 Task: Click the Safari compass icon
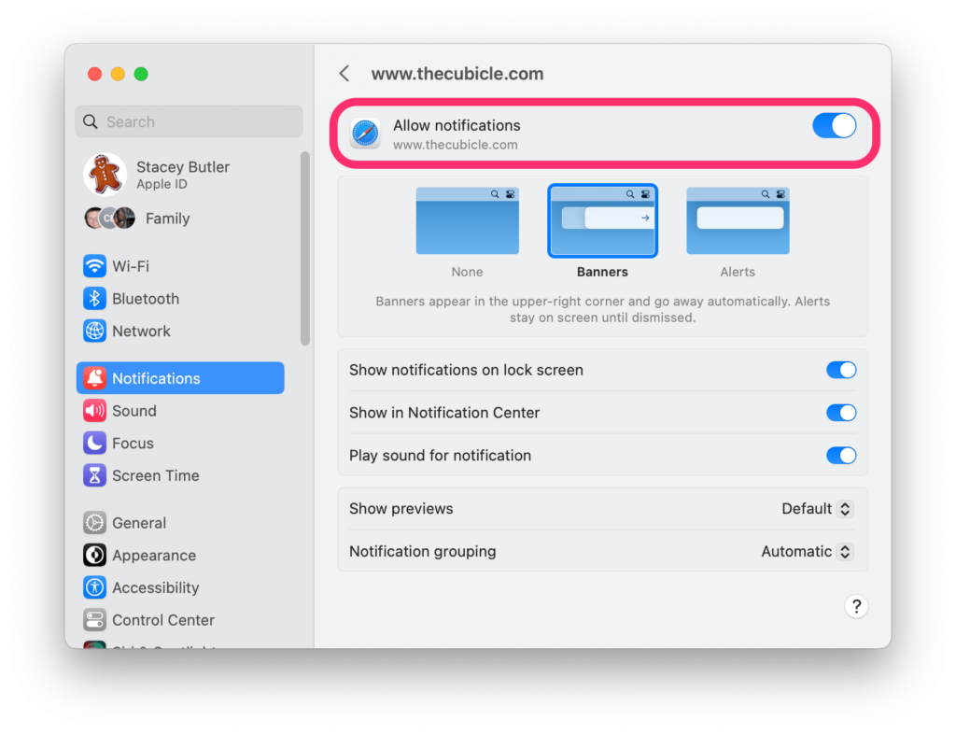[365, 134]
